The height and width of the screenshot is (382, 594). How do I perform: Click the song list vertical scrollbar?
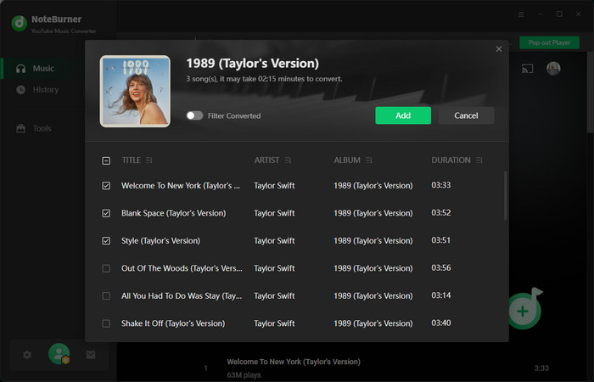(x=506, y=195)
